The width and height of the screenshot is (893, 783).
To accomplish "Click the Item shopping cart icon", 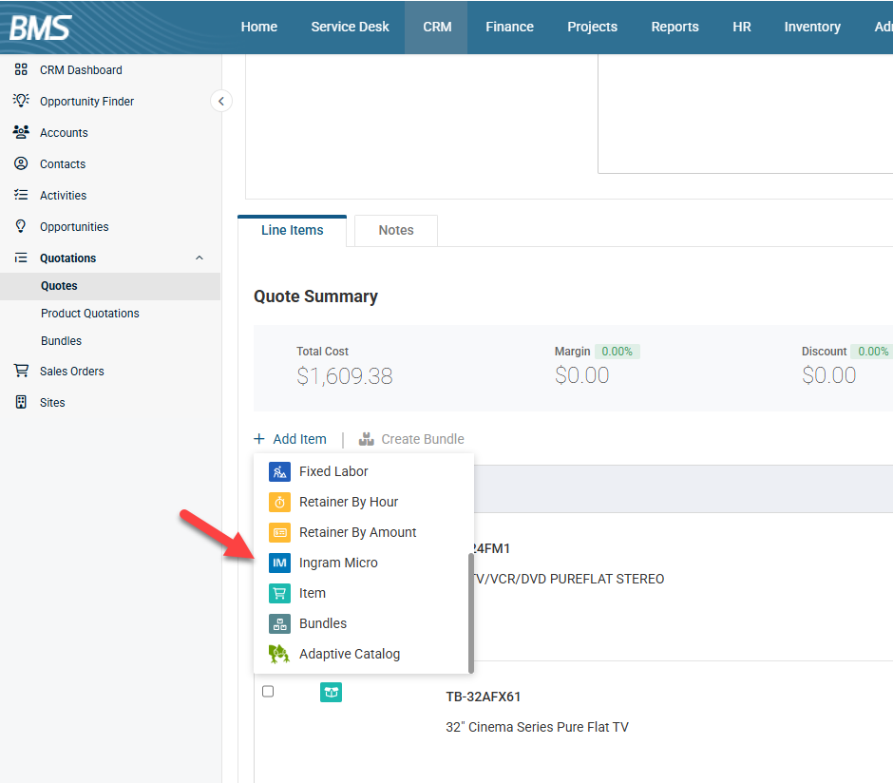I will 279,593.
